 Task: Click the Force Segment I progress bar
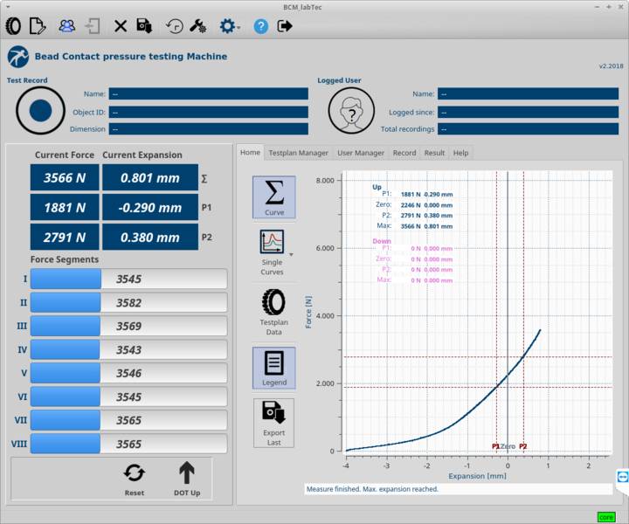click(x=128, y=279)
